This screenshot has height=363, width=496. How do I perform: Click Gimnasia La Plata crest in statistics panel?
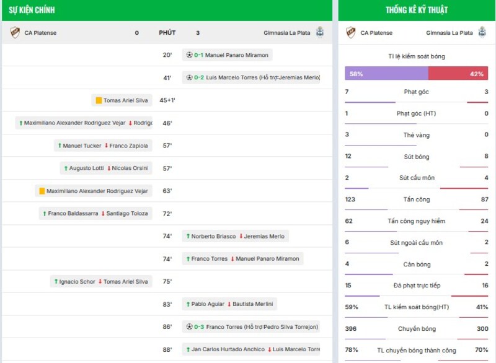pos(482,32)
